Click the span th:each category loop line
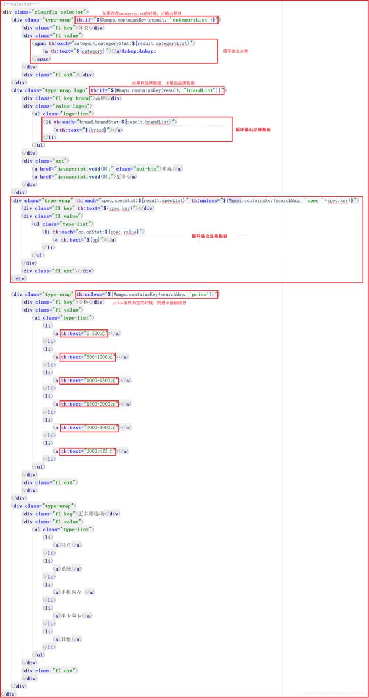 pos(114,43)
